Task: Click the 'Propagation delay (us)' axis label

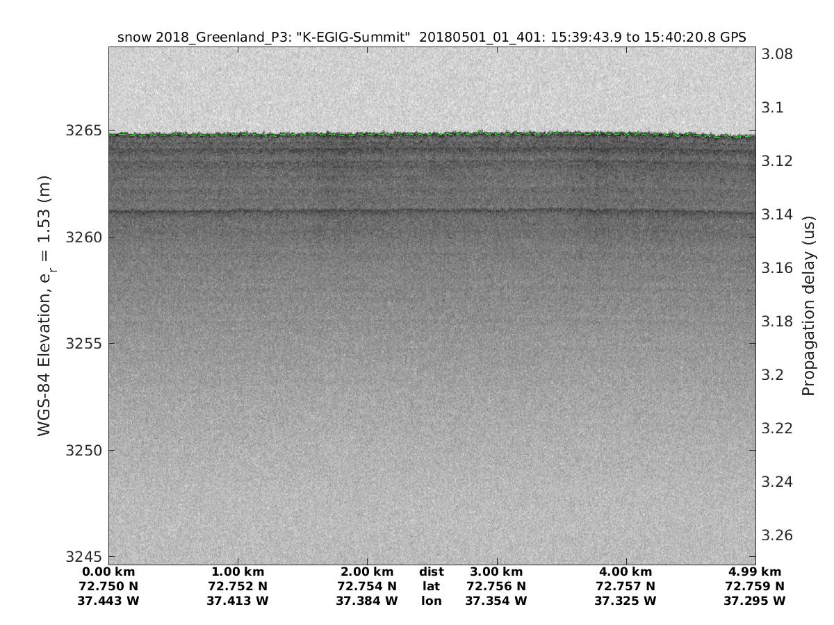Action: 808,306
